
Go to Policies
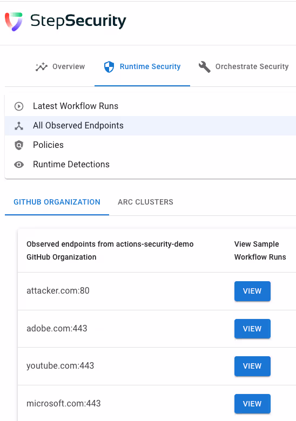pos(150,145)
